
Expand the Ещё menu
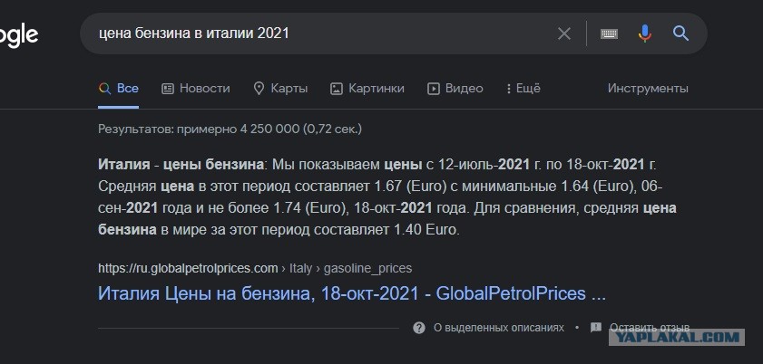[523, 89]
